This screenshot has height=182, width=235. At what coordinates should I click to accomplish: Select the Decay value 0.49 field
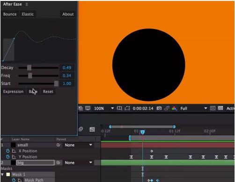67,68
